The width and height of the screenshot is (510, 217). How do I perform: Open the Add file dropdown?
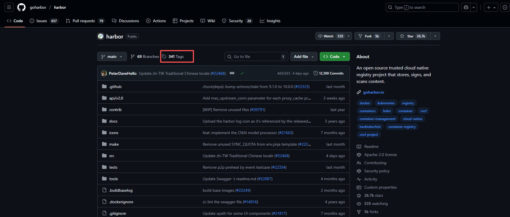(304, 56)
